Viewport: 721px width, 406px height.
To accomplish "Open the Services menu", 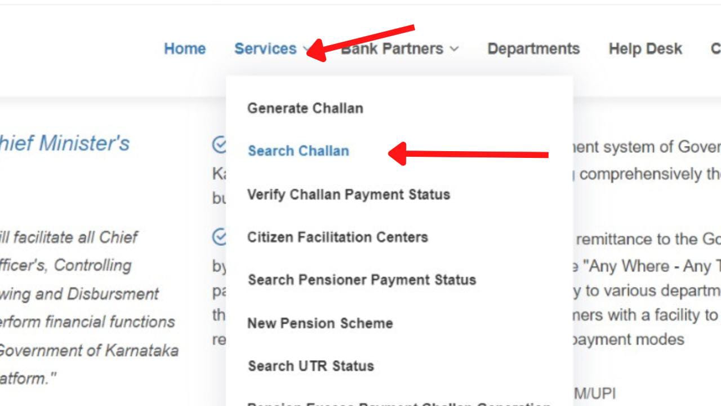I will [x=266, y=48].
